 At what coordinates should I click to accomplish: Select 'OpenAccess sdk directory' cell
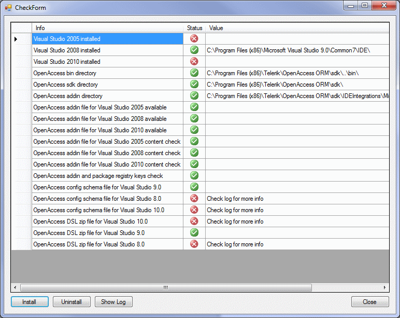(107, 84)
